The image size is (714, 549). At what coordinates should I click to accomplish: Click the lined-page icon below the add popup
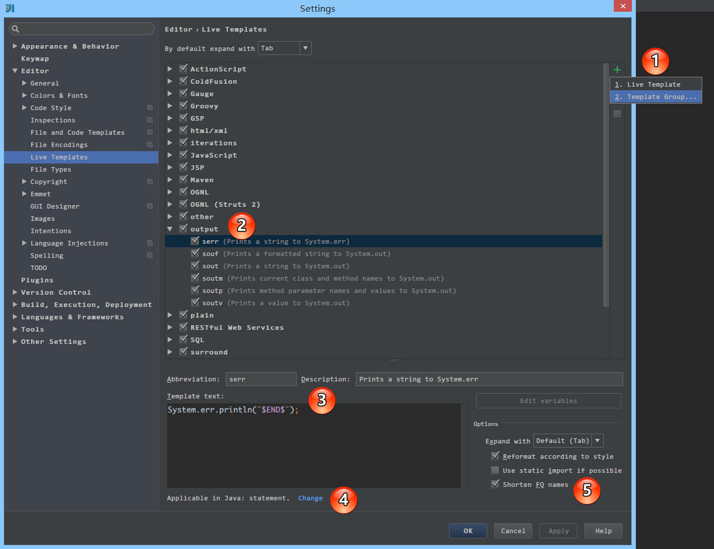(617, 114)
